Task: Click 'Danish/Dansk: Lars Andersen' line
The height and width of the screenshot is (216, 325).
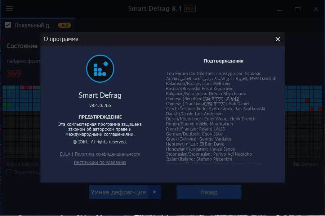Action: click(194, 114)
